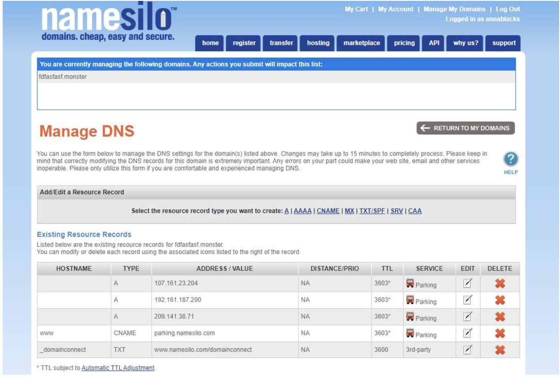Edit the www CNAME record
This screenshot has width=560, height=381.
click(x=467, y=333)
